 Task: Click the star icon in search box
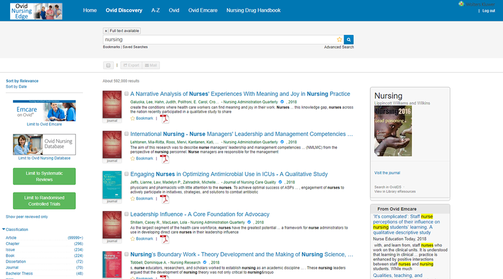click(340, 40)
